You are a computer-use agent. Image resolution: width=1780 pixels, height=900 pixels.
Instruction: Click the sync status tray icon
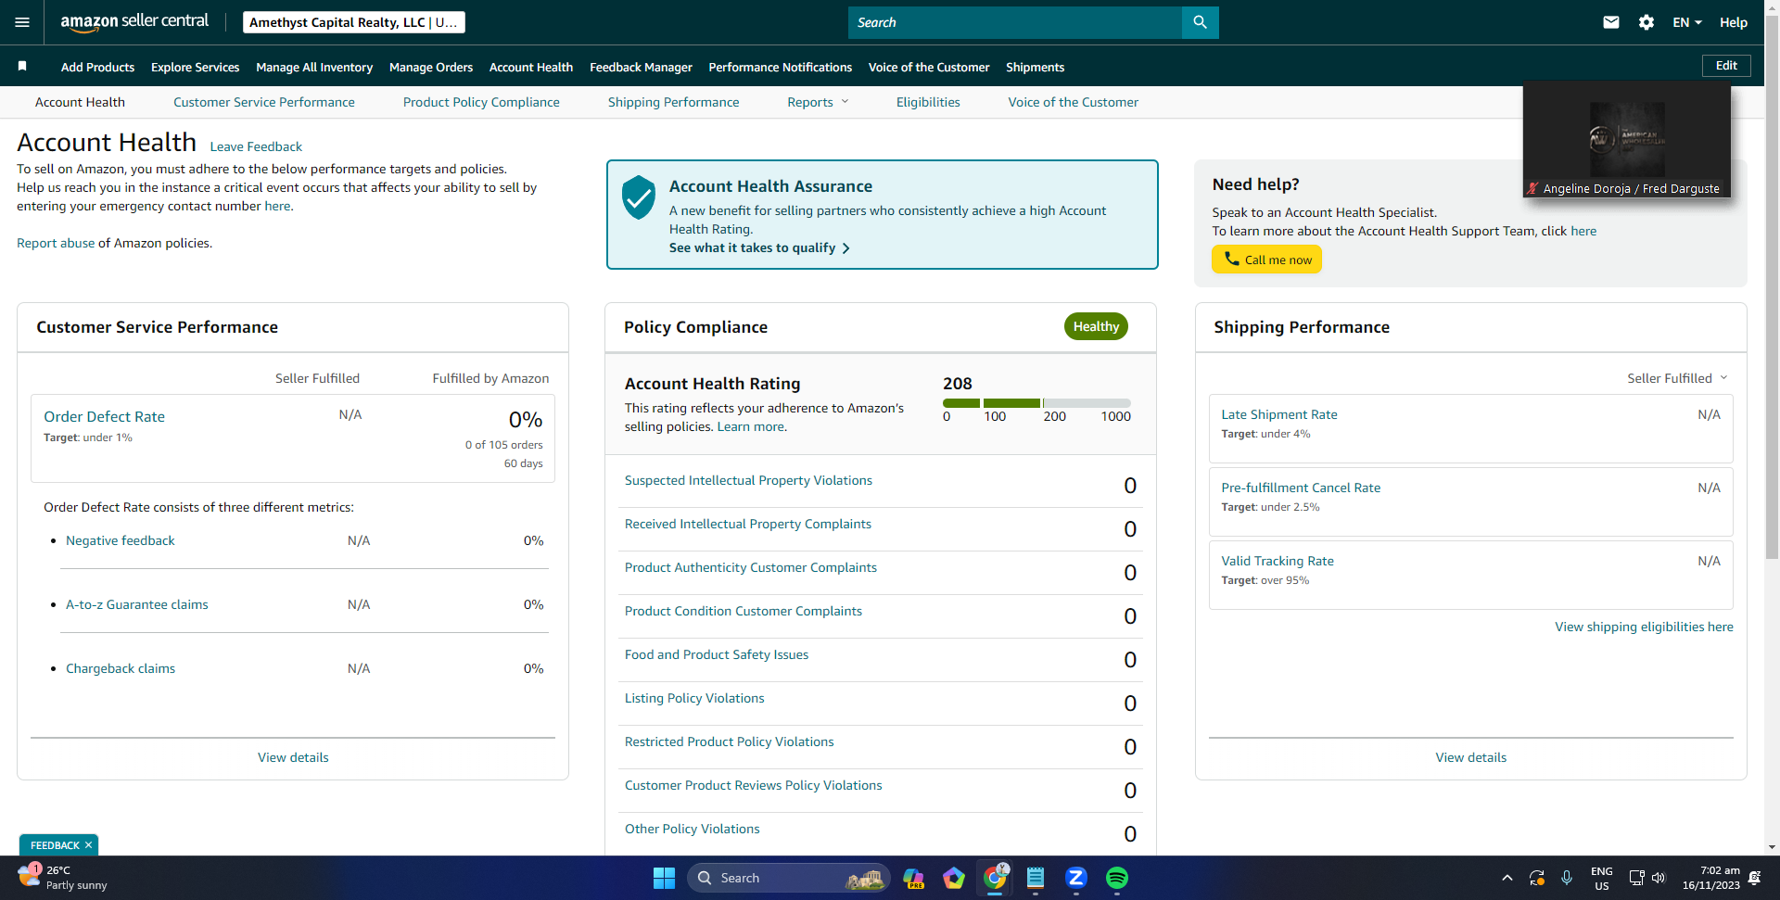tap(1536, 878)
